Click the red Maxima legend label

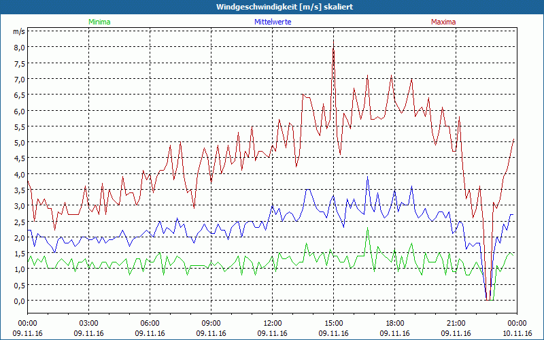[443, 22]
